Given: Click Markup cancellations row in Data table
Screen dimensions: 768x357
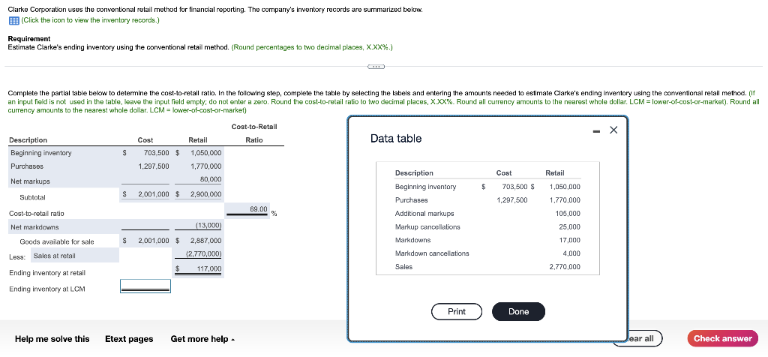Looking at the screenshot, I should click(x=487, y=226).
